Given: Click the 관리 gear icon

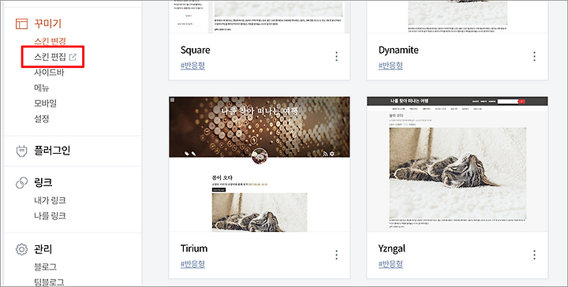Looking at the screenshot, I should (x=22, y=249).
